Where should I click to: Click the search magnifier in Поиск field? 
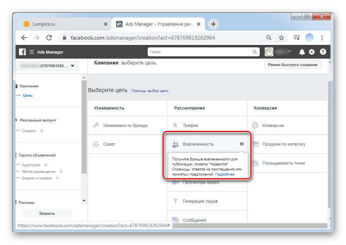coord(254,52)
